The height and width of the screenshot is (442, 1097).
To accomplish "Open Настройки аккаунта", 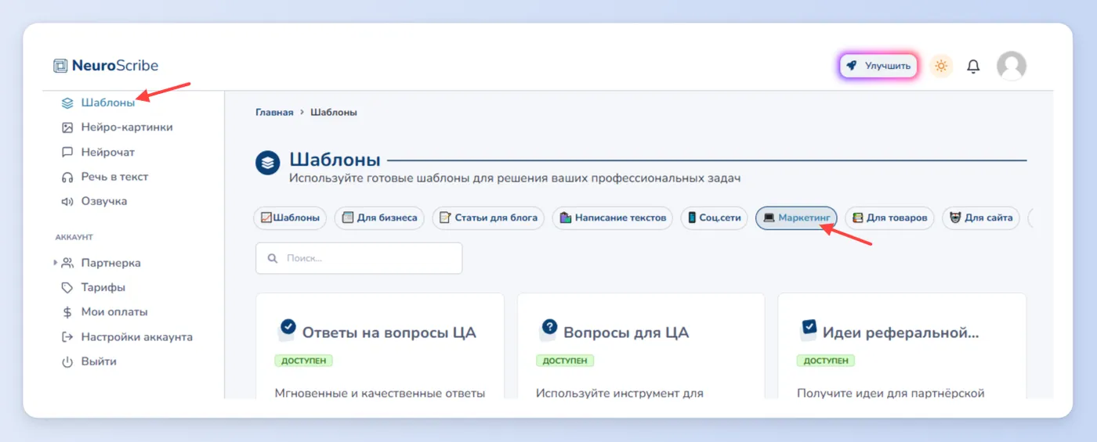I will pyautogui.click(x=137, y=337).
